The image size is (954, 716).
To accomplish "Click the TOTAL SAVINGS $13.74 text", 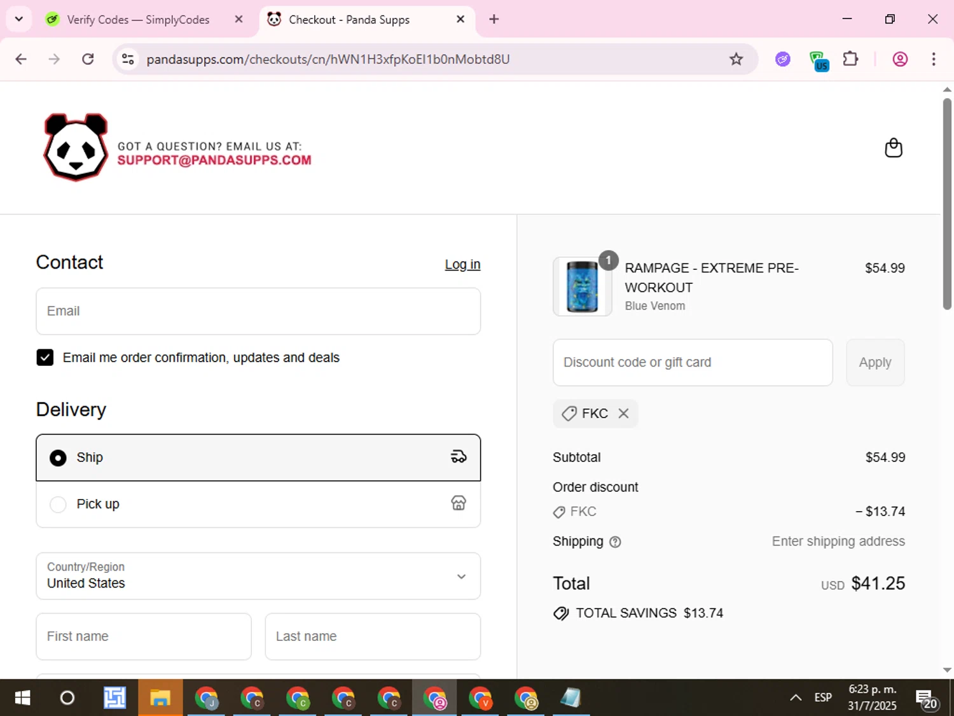I will tap(649, 613).
